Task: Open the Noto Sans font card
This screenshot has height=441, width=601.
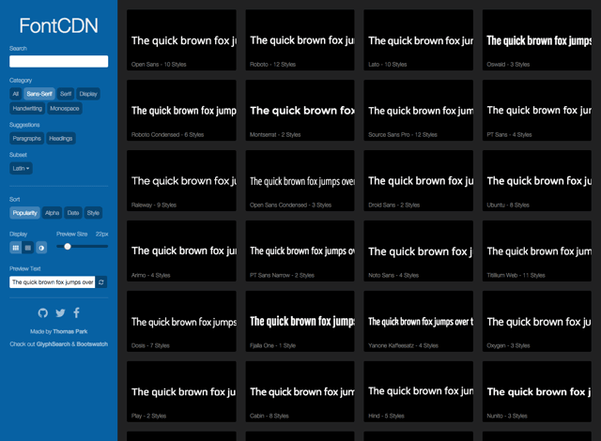Action: [x=419, y=251]
